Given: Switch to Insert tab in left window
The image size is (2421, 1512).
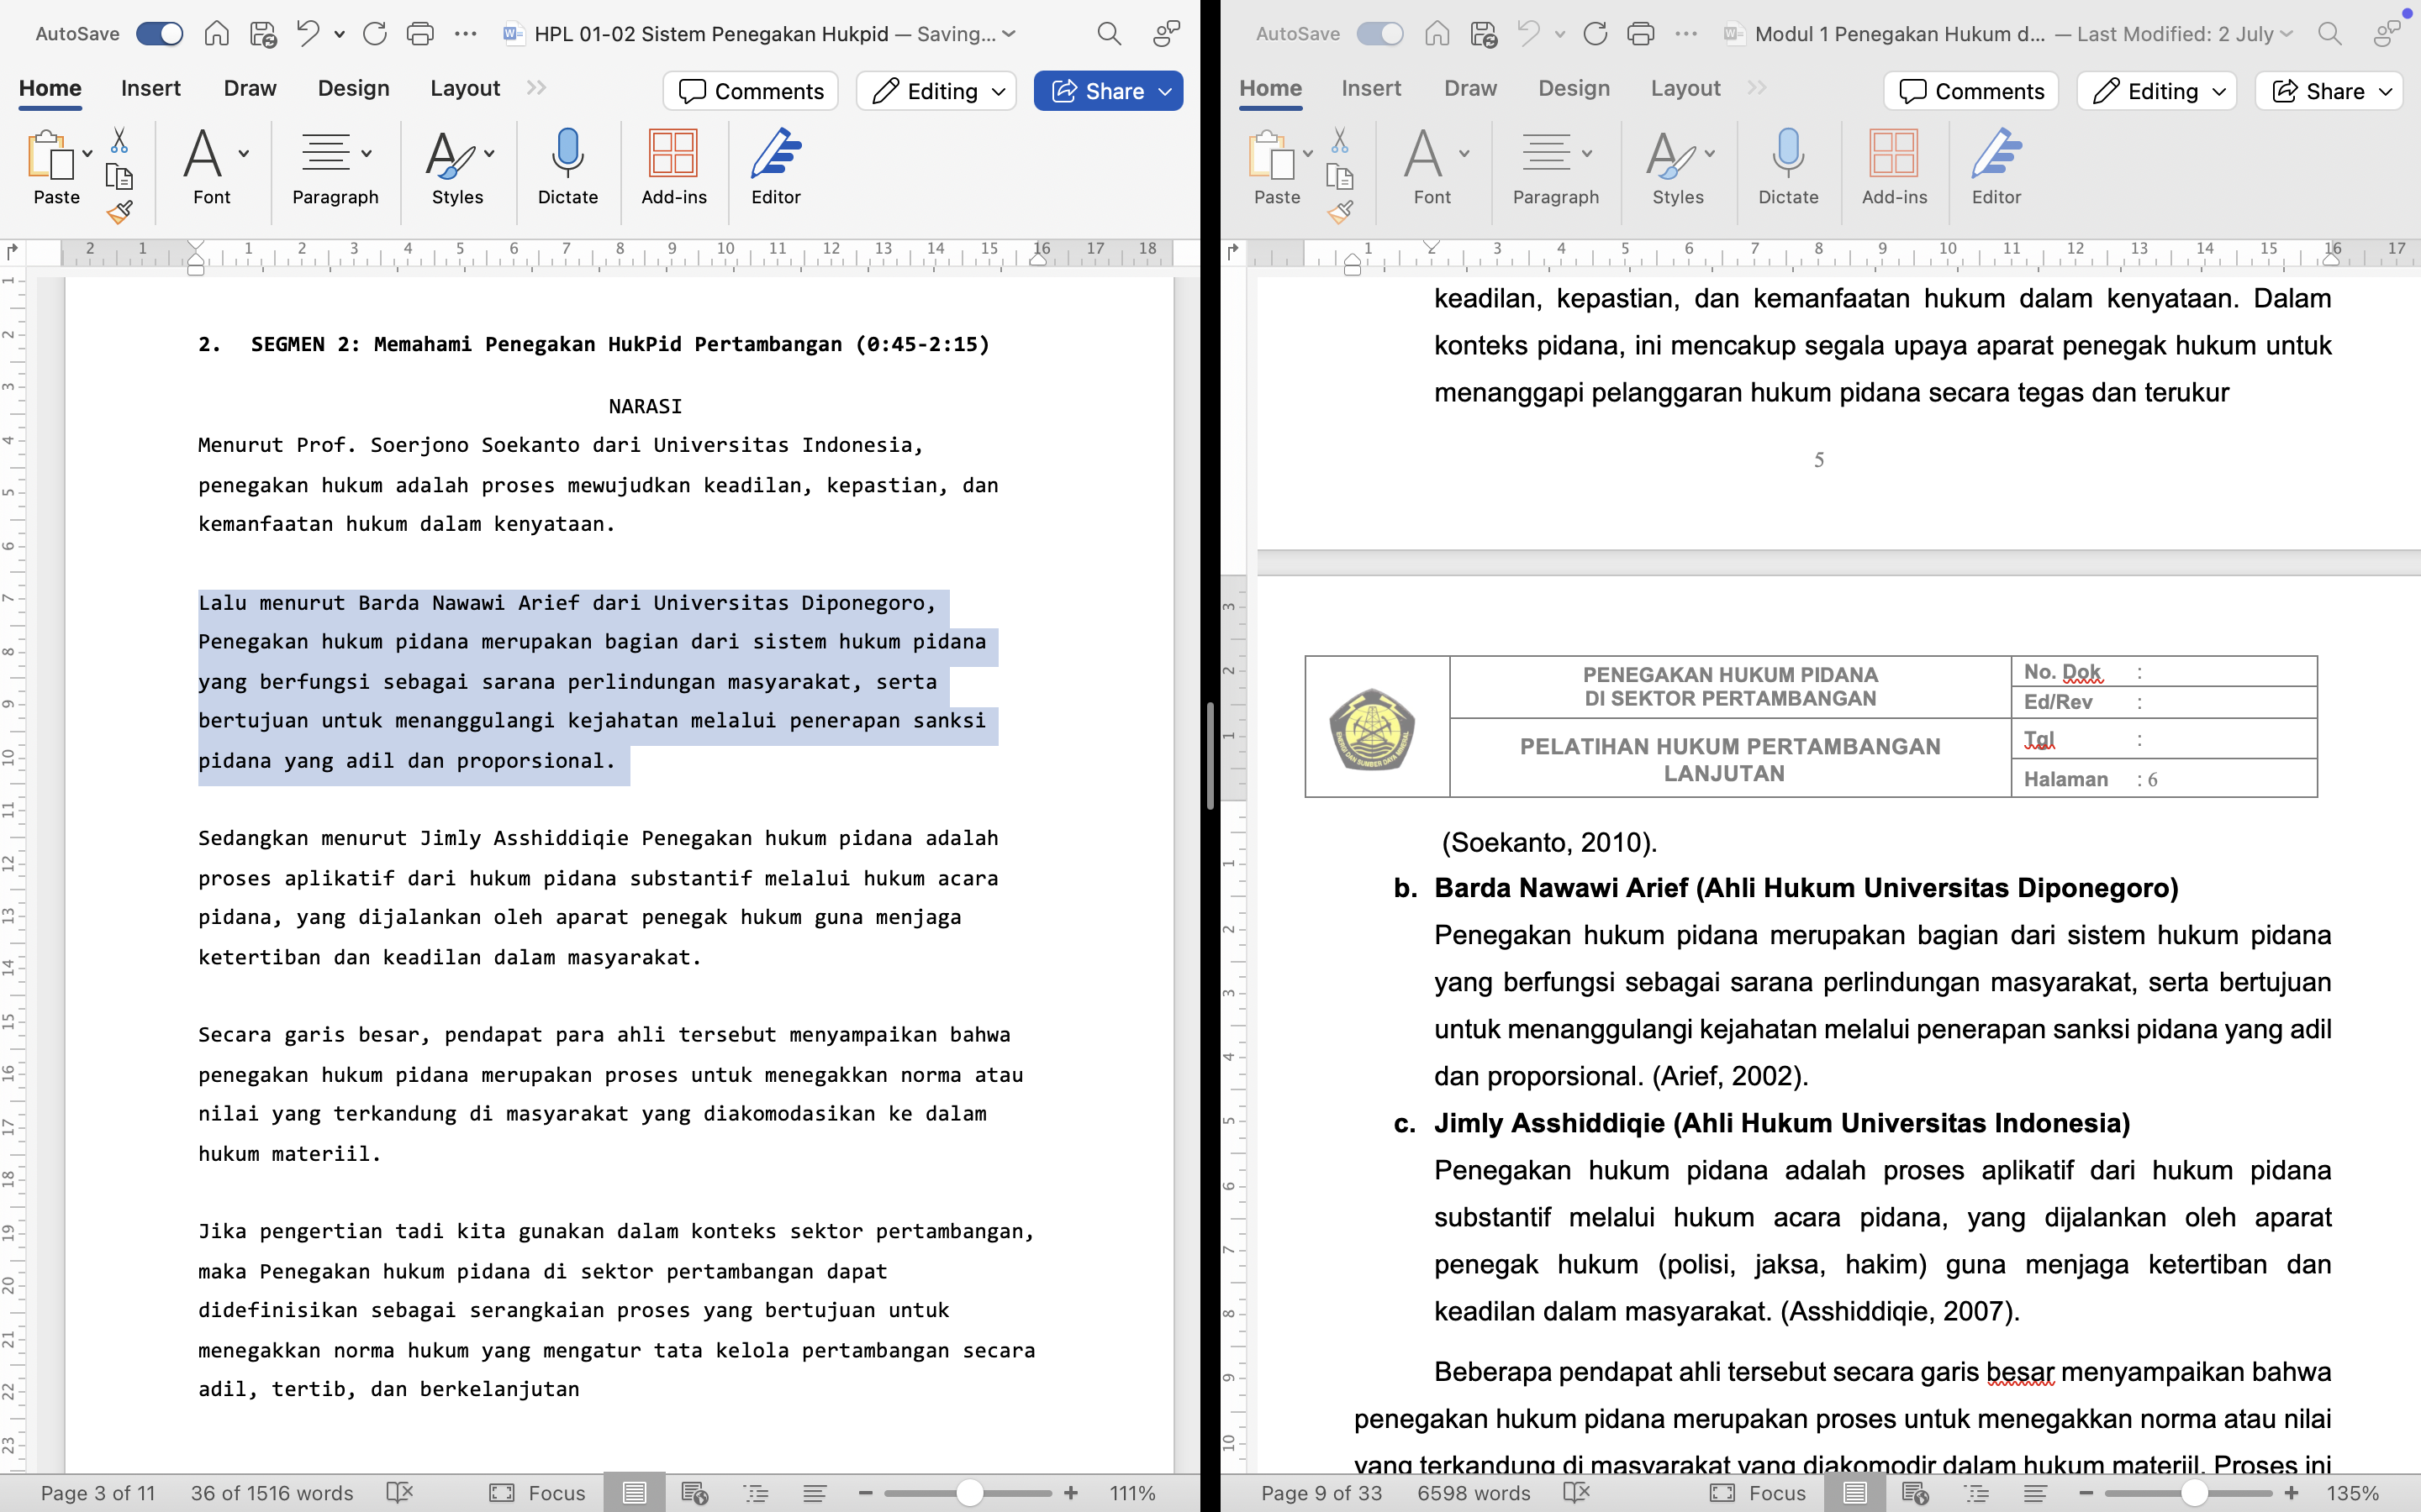Looking at the screenshot, I should click(150, 88).
